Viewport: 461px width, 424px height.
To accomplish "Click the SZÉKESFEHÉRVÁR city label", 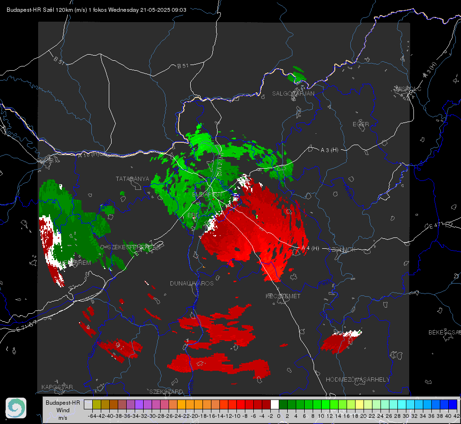I will (134, 247).
